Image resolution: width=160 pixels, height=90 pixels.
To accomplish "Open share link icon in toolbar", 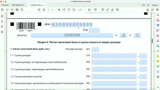I will 147,10.
